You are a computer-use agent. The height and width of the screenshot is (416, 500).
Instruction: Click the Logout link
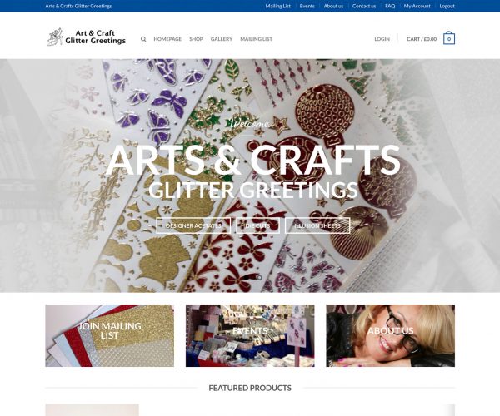coord(447,6)
